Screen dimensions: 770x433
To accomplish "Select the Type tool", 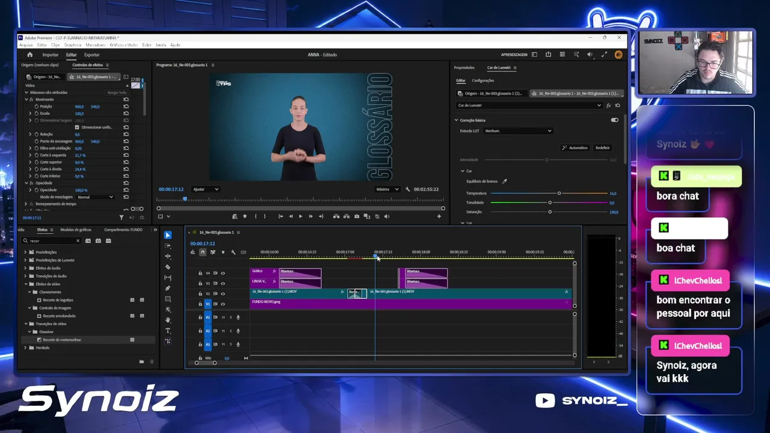I will pos(168,331).
